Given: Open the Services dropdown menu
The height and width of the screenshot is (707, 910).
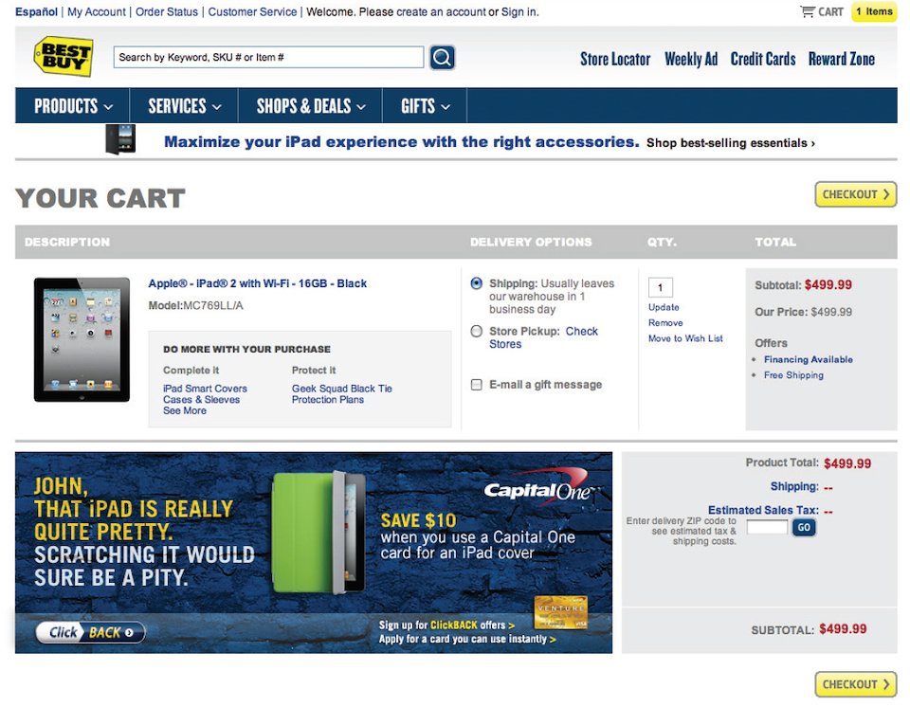Looking at the screenshot, I should (184, 106).
